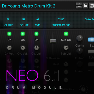Image resolution: width=94 pixels, height=94 pixels.
Task: Adjust the Clarity knob
Action: coord(80,39)
